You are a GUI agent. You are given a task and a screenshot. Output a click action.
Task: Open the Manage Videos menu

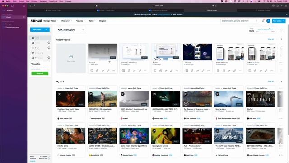51,21
